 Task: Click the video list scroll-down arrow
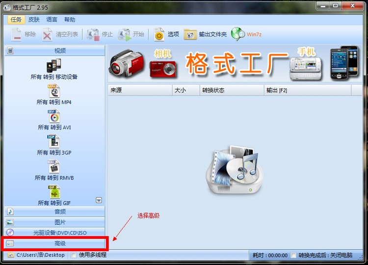click(99, 200)
